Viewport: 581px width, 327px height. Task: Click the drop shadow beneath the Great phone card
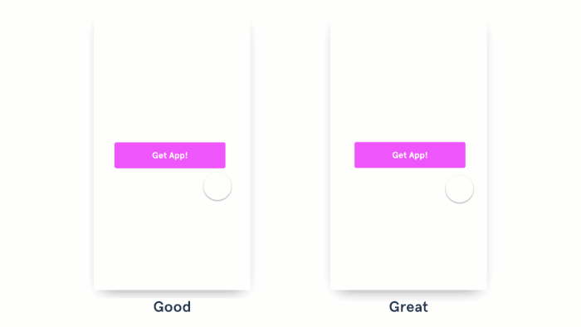(408, 293)
